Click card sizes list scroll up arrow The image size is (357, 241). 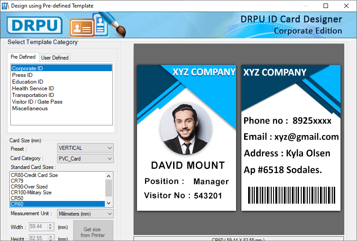click(109, 176)
